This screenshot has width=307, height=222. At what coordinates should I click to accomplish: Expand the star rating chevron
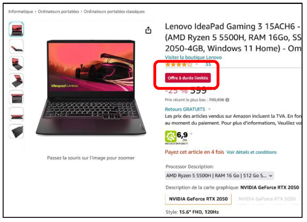point(197,64)
